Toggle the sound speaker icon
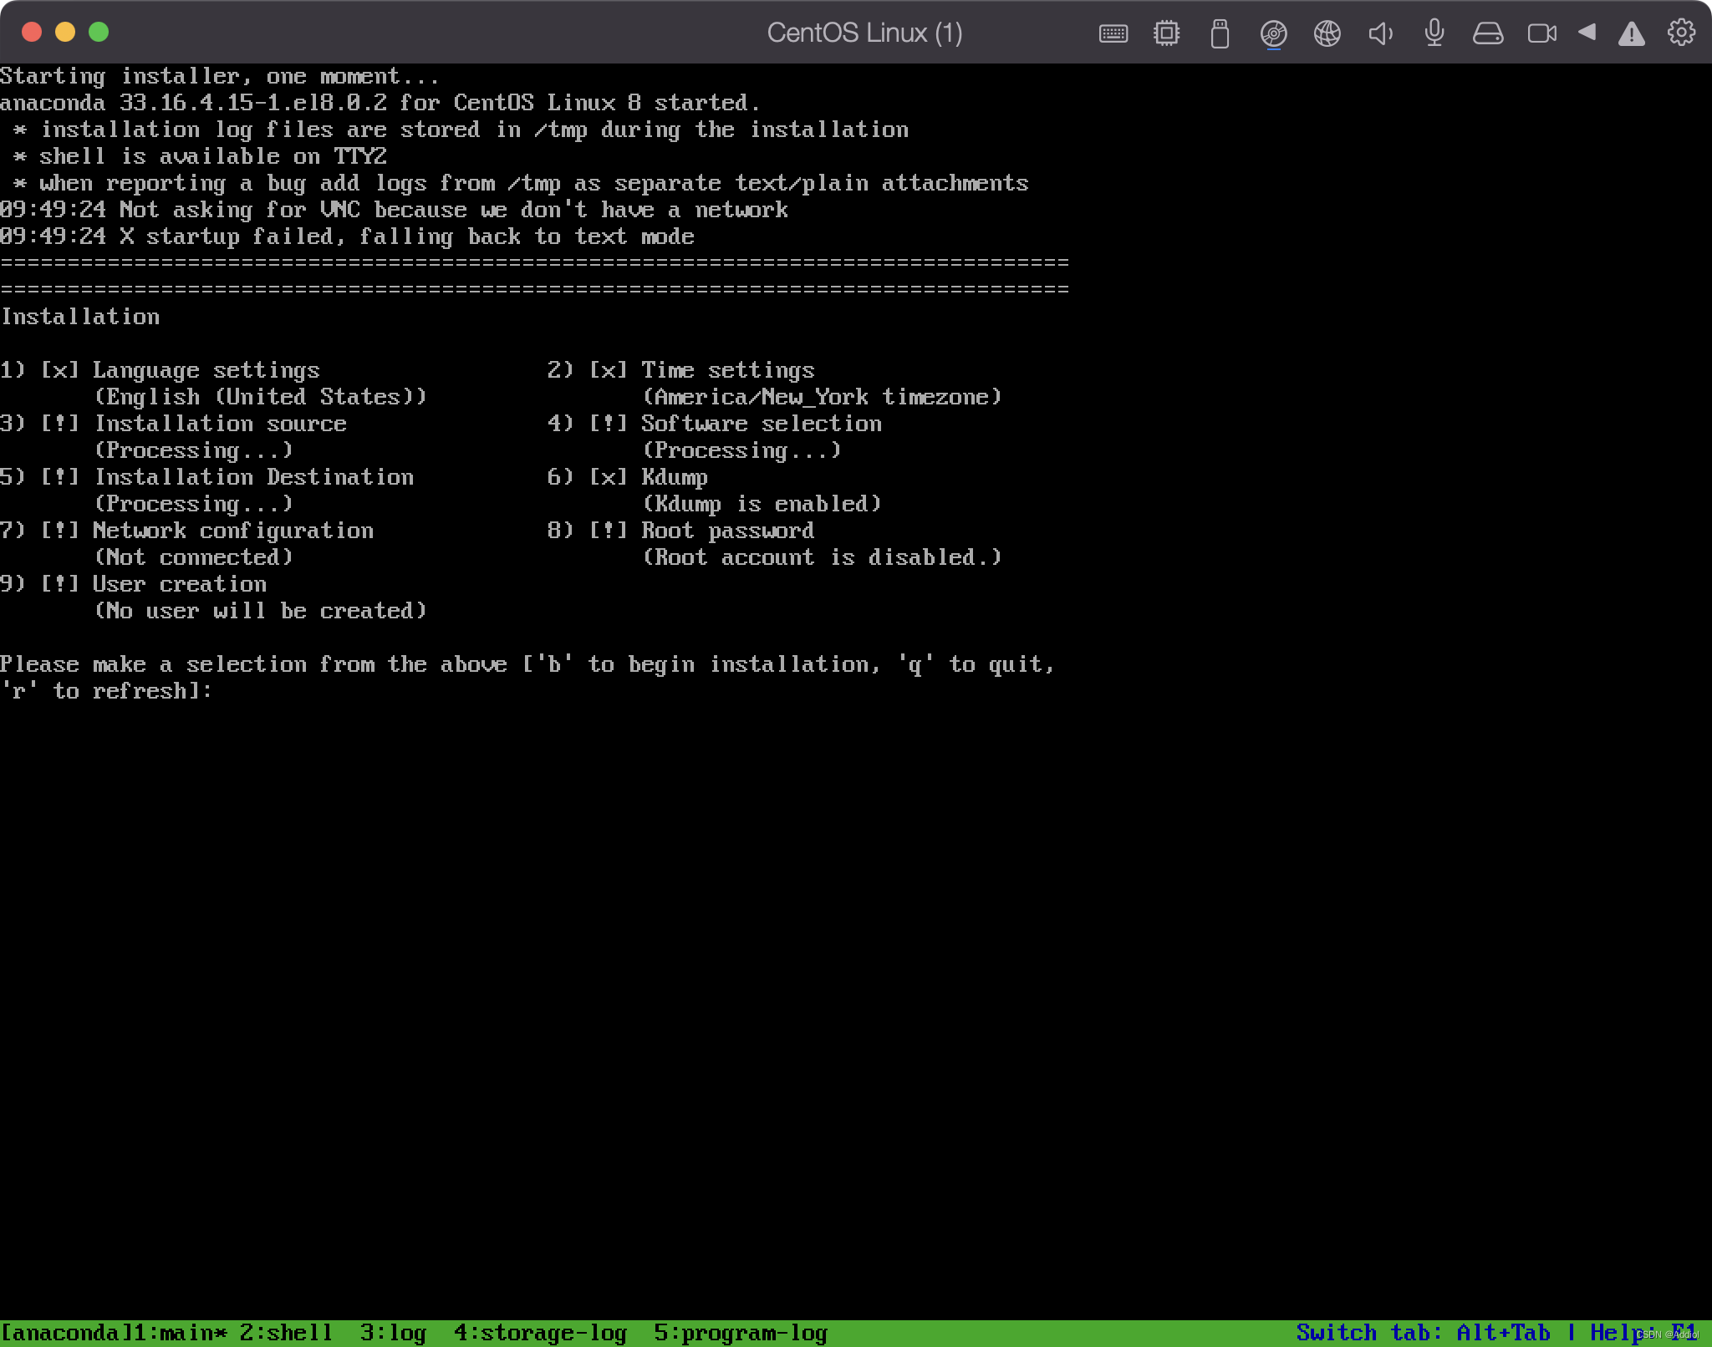Screen dimensions: 1712x1347 tap(1380, 33)
